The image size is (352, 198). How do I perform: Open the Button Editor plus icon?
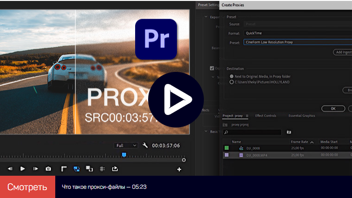pos(179,169)
